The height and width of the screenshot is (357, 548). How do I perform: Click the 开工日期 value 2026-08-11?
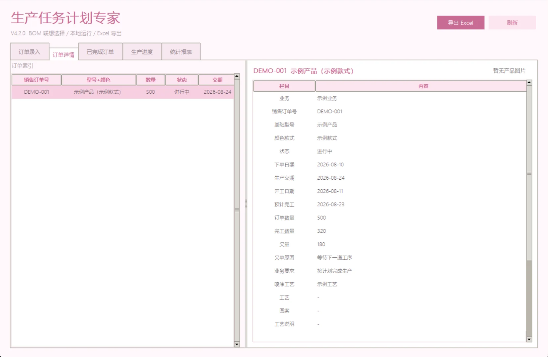click(x=330, y=191)
